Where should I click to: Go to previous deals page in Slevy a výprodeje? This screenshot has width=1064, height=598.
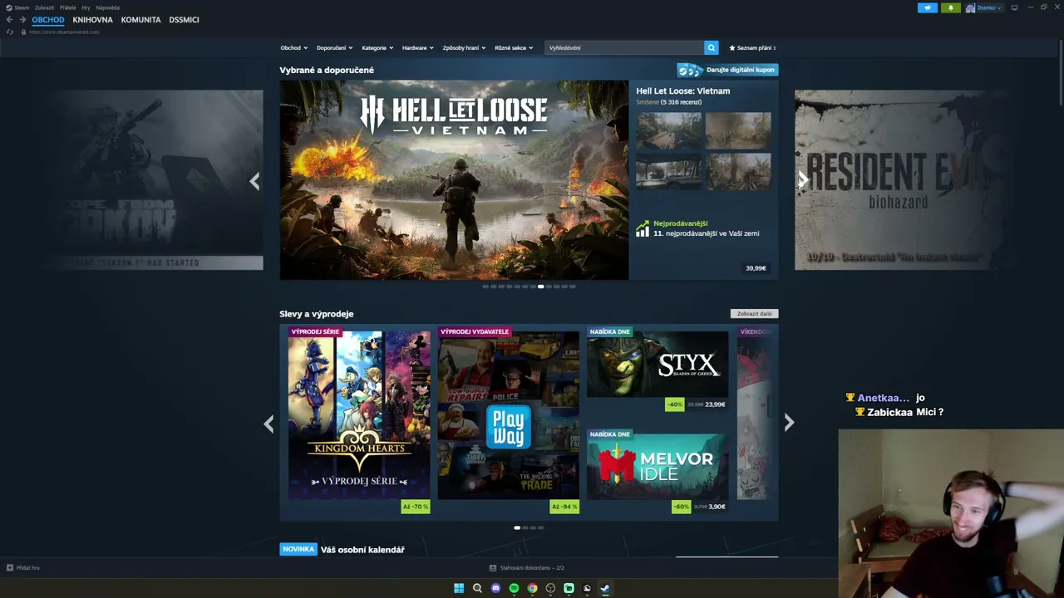coord(268,424)
